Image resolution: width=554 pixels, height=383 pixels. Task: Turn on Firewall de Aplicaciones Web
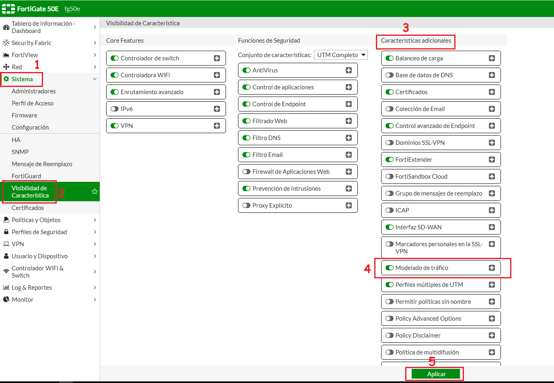click(x=246, y=172)
